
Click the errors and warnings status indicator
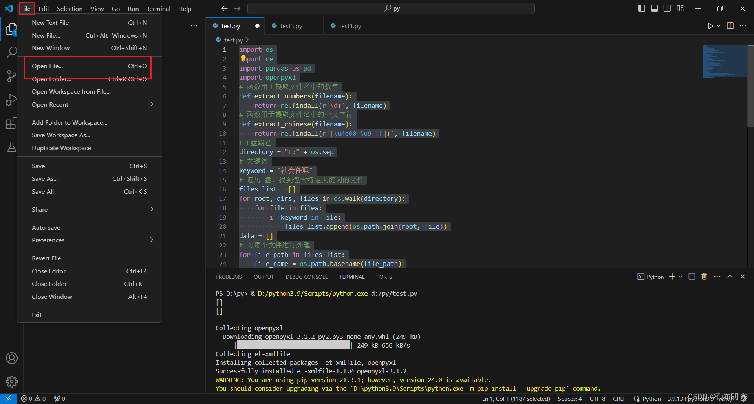coord(33,399)
